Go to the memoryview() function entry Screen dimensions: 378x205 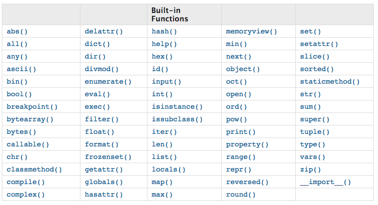pyautogui.click(x=251, y=32)
